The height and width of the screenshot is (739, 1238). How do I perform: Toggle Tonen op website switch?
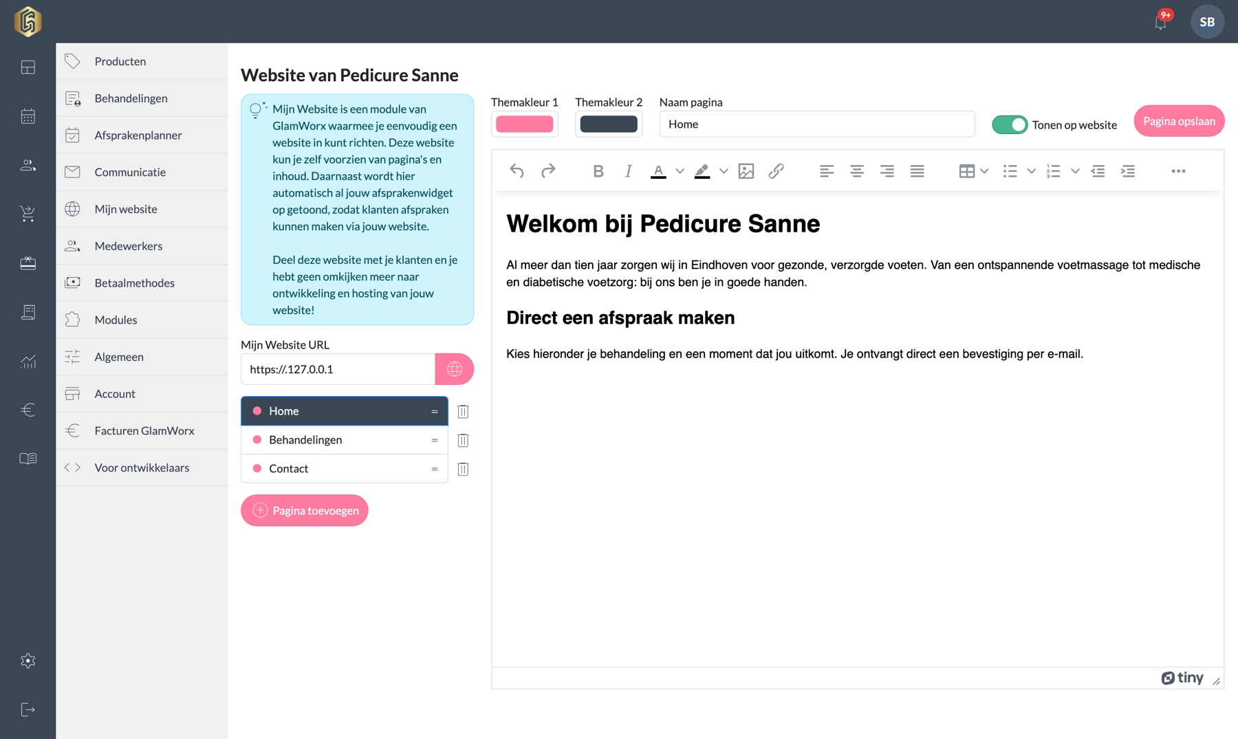(1009, 124)
